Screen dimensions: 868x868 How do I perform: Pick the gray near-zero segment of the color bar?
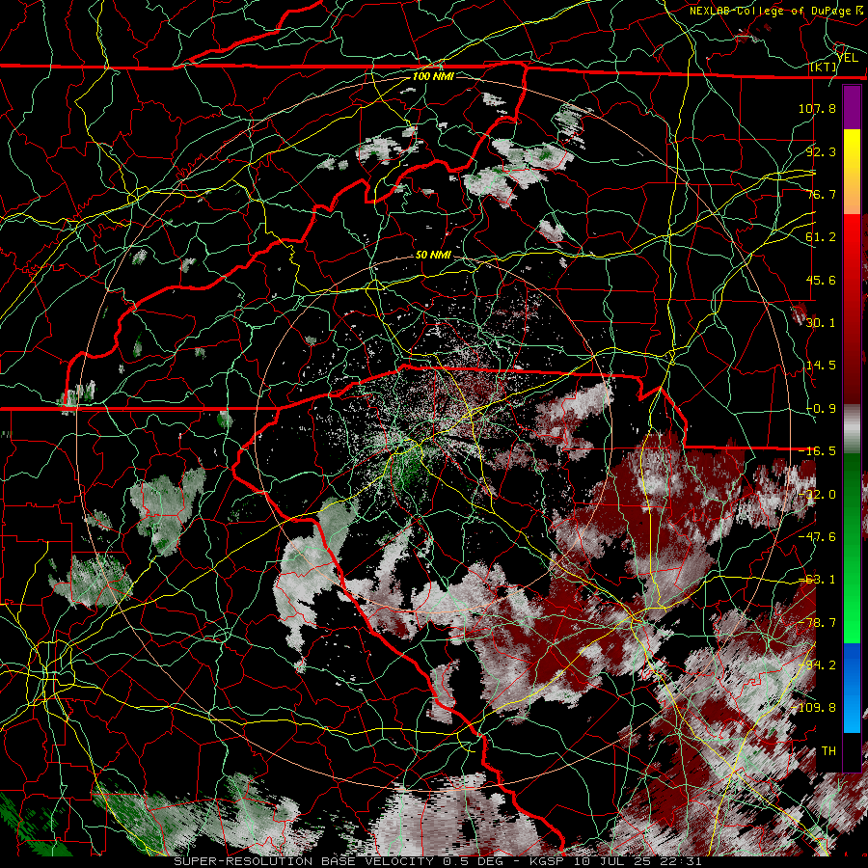(x=852, y=429)
